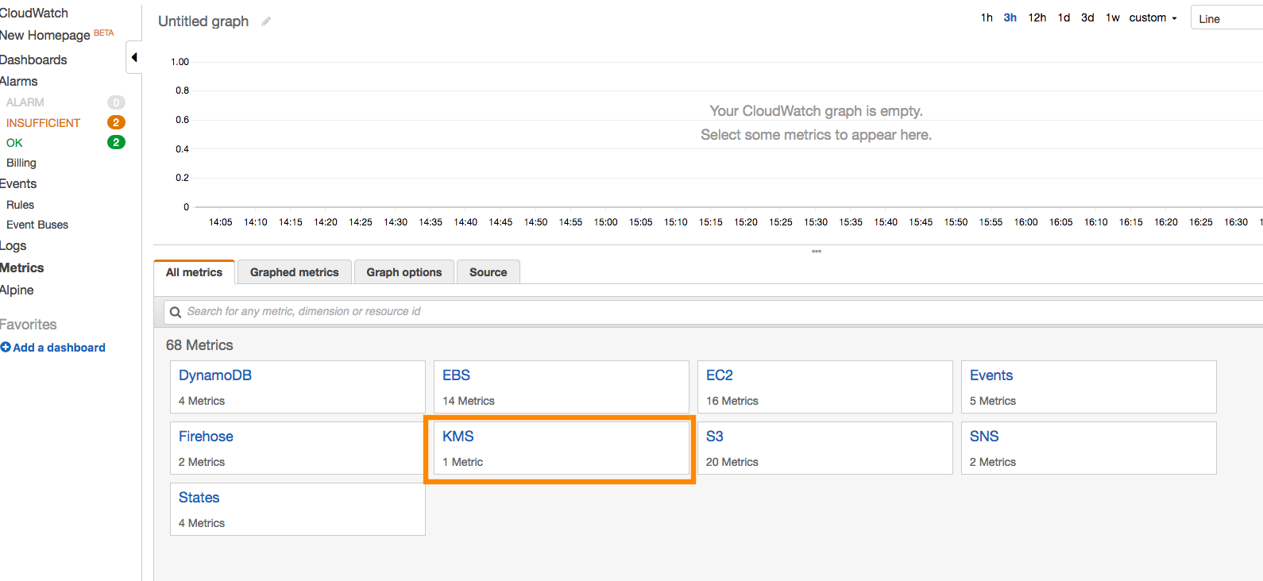
Task: Open Event Buses in sidebar
Action: [x=37, y=225]
